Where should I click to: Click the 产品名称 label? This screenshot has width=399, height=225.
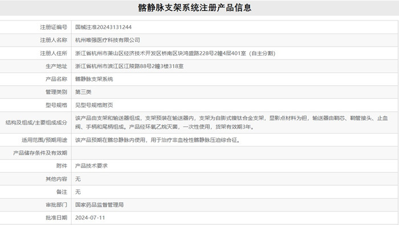[56, 79]
